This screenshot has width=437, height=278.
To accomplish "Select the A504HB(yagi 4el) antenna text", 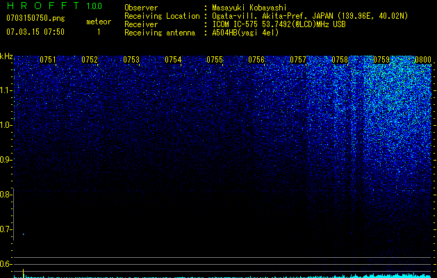I will coord(245,33).
